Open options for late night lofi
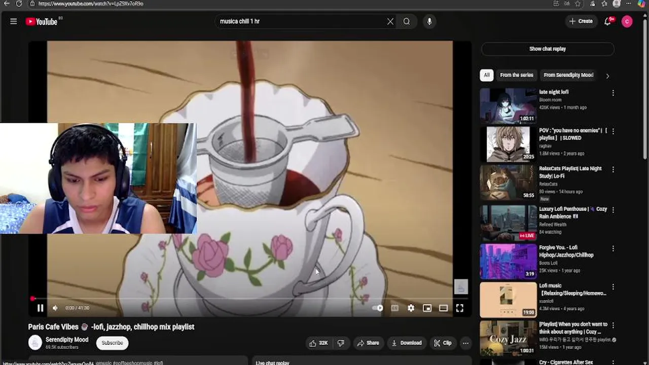 613,93
